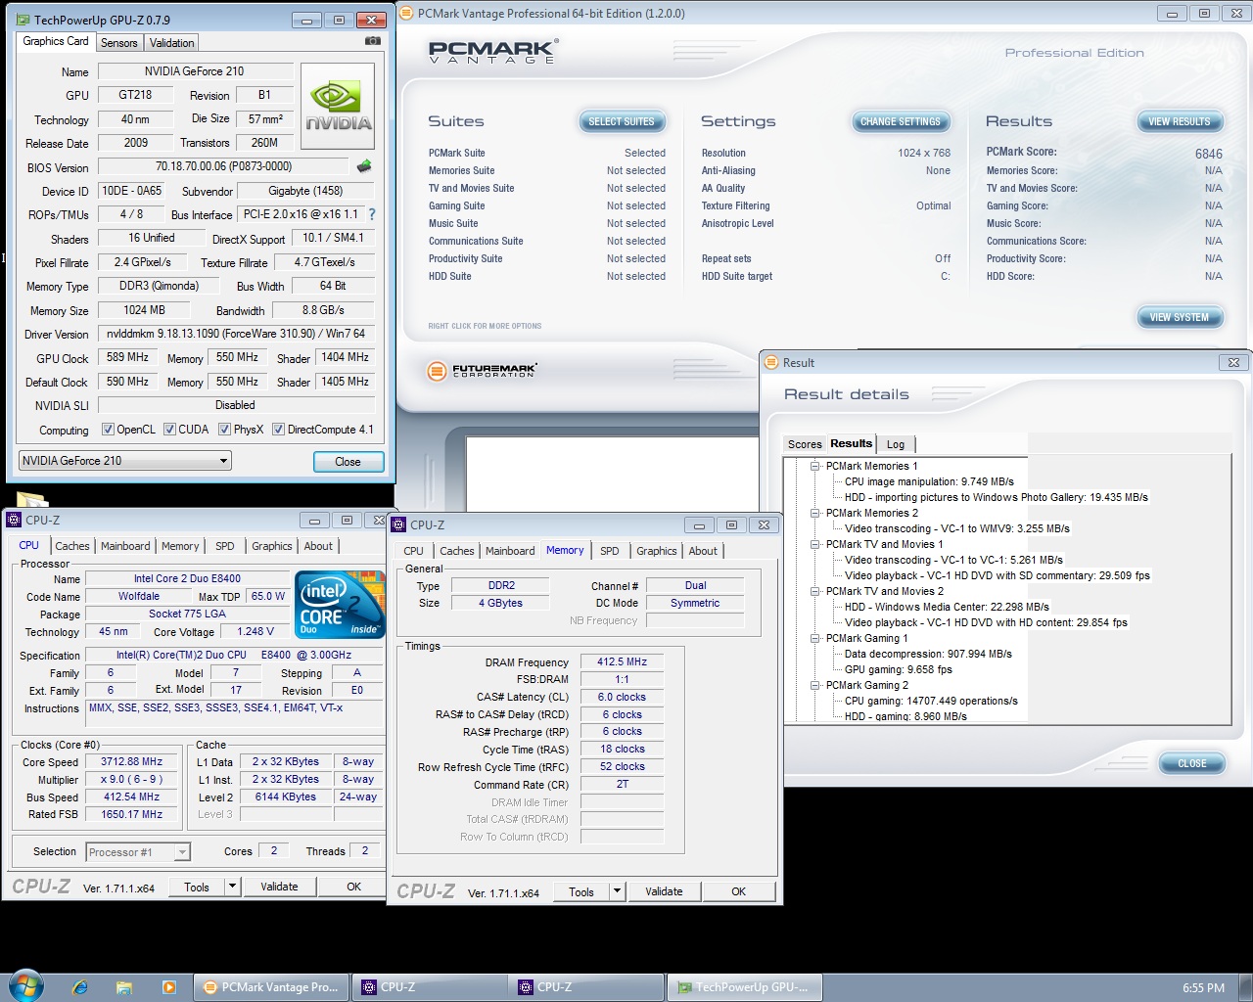
Task: Click the Close button in GPU-Z
Action: coord(348,462)
